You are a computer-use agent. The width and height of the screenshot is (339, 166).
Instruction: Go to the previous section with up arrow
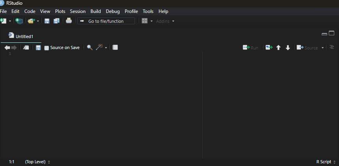tap(278, 47)
